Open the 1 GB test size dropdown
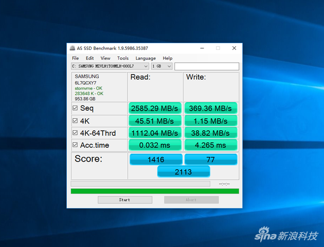The image size is (324, 247). click(162, 66)
